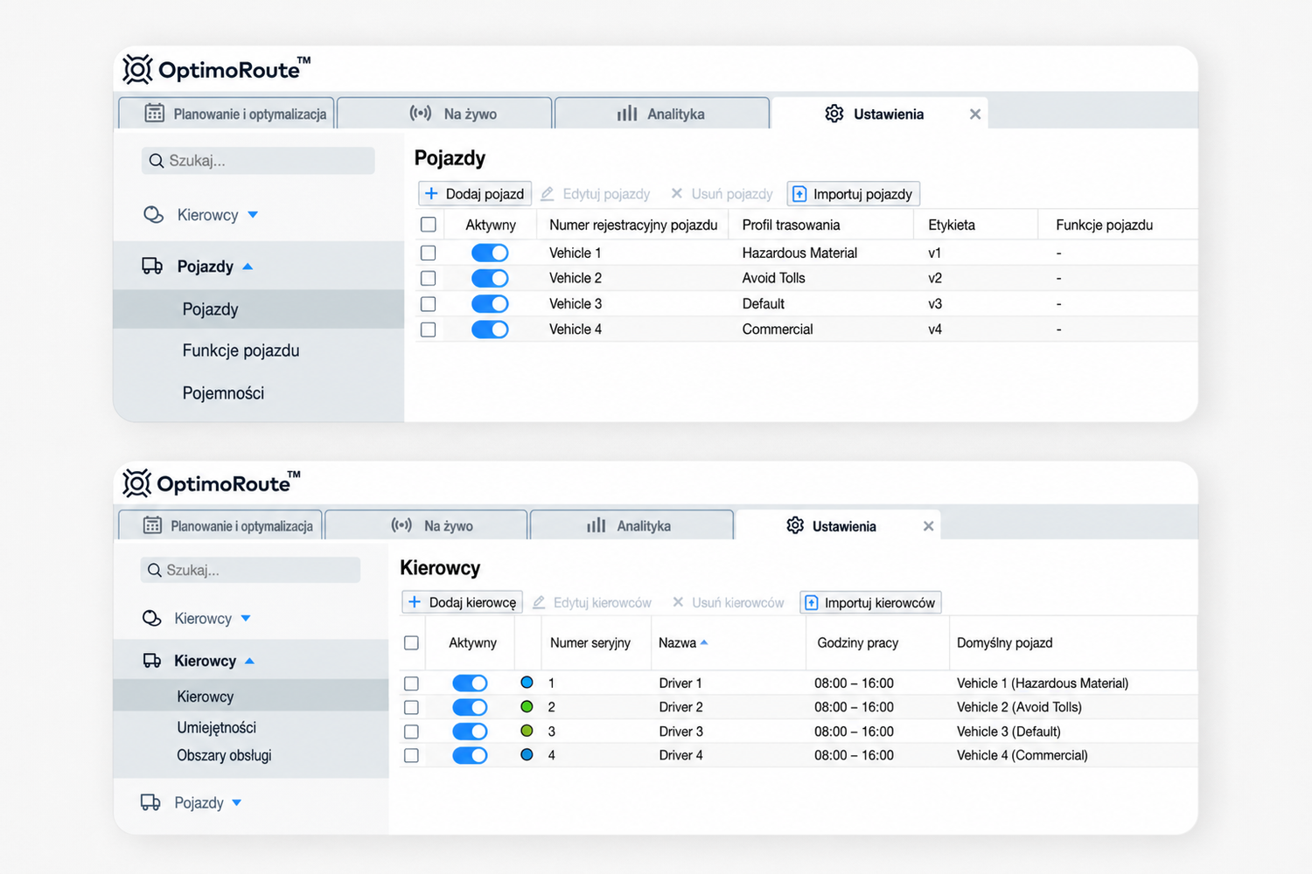Screen dimensions: 1312x874
Task: Disable active switch for Driver 2
Action: point(470,707)
